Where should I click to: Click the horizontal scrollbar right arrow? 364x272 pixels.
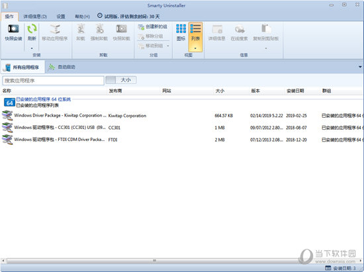tap(360, 261)
